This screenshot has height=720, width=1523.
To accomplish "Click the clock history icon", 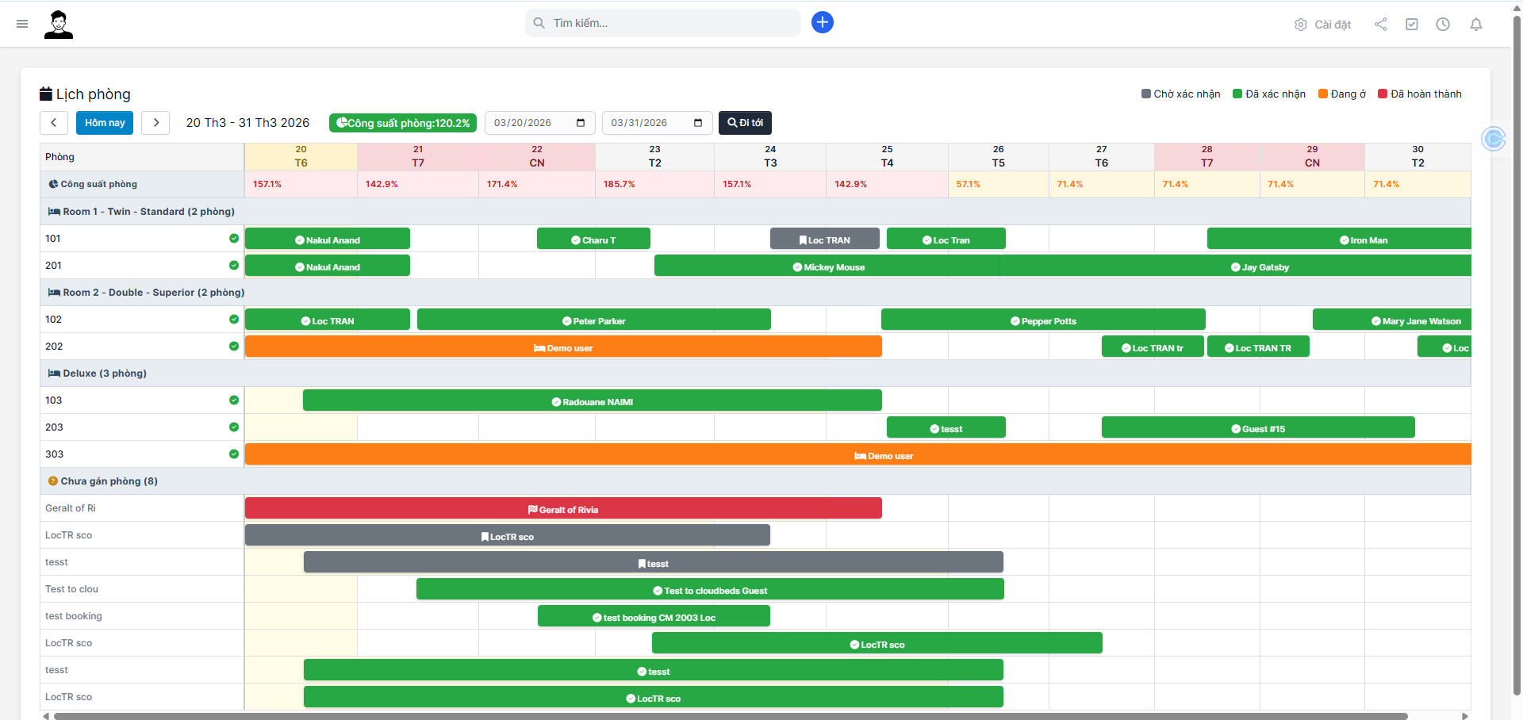I will (1443, 25).
